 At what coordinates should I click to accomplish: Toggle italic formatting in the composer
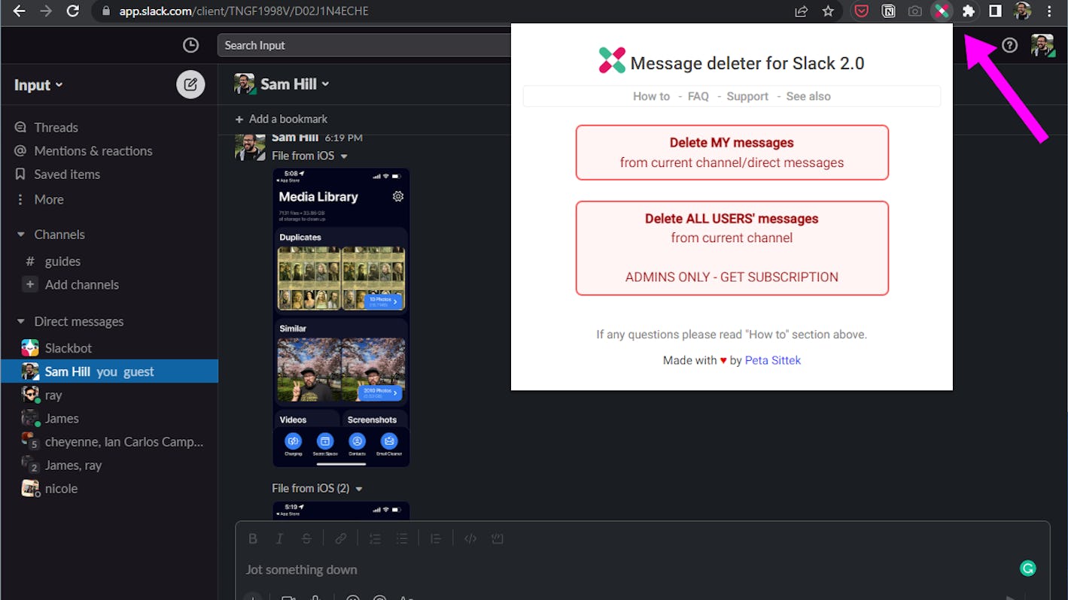point(279,538)
